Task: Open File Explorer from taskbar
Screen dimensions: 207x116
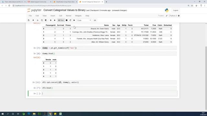Action: pyautogui.click(x=34, y=114)
